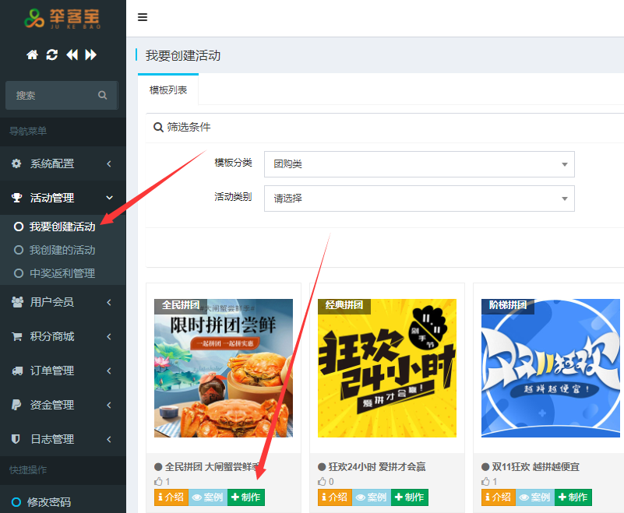
Task: Open 我创建的活动 submenu item
Action: 62,250
